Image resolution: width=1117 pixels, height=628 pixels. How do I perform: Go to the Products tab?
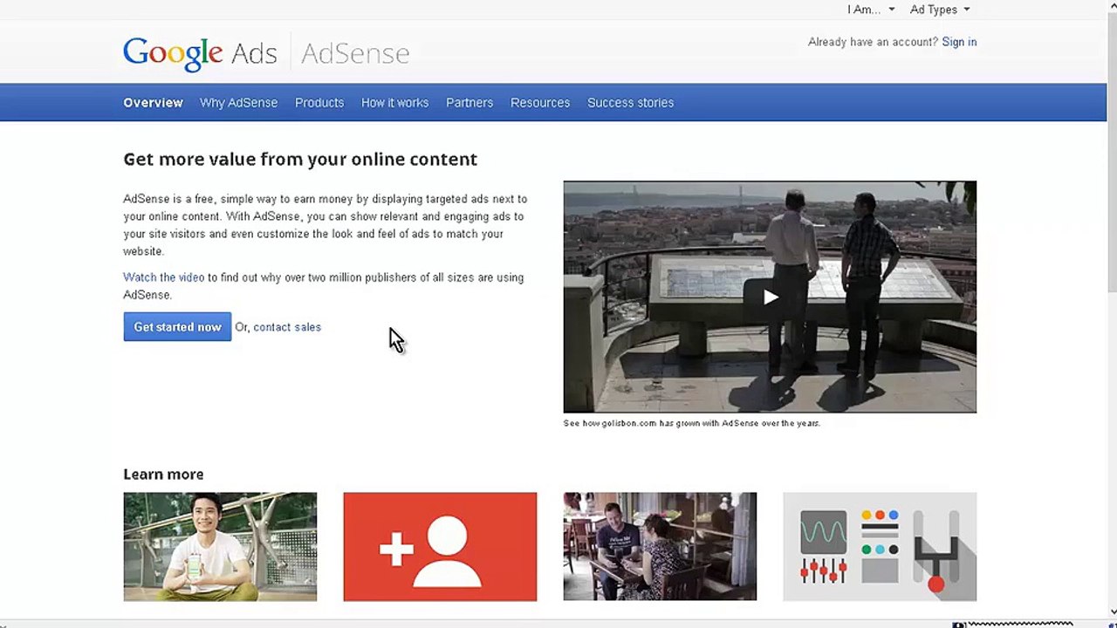pos(319,103)
